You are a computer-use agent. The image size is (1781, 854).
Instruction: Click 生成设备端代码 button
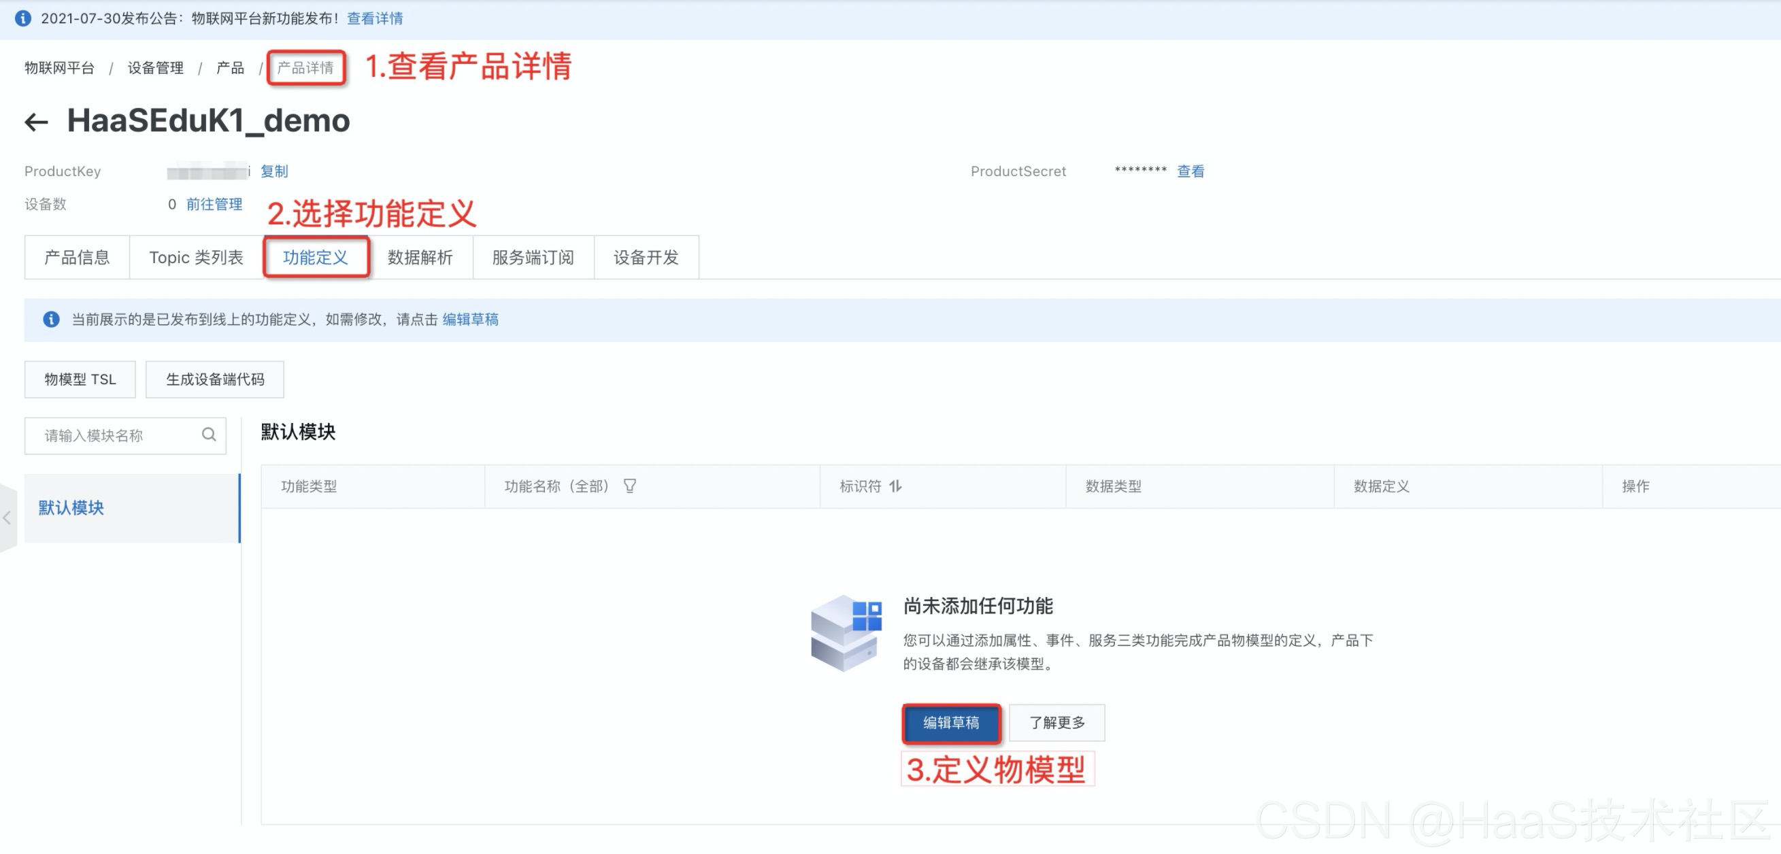pyautogui.click(x=214, y=379)
